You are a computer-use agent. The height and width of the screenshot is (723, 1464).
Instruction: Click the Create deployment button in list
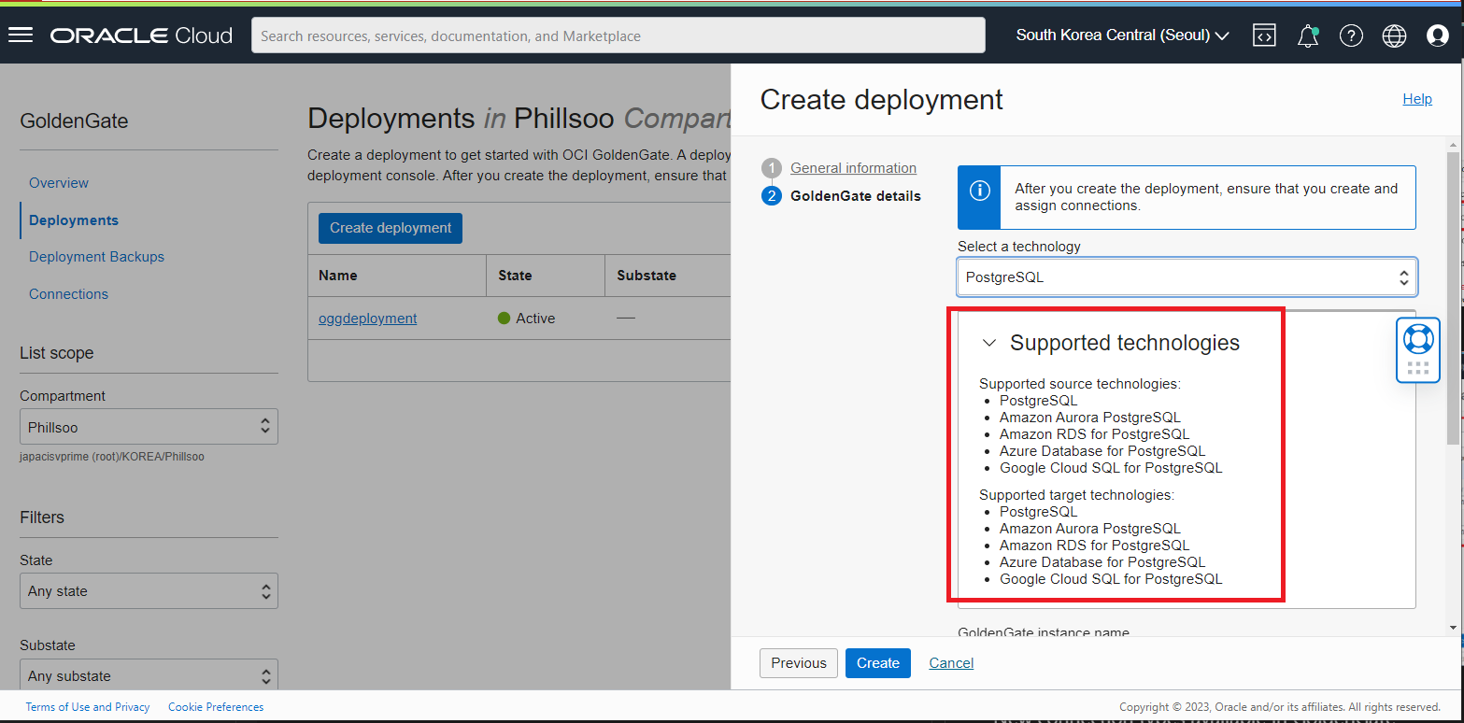(x=391, y=228)
